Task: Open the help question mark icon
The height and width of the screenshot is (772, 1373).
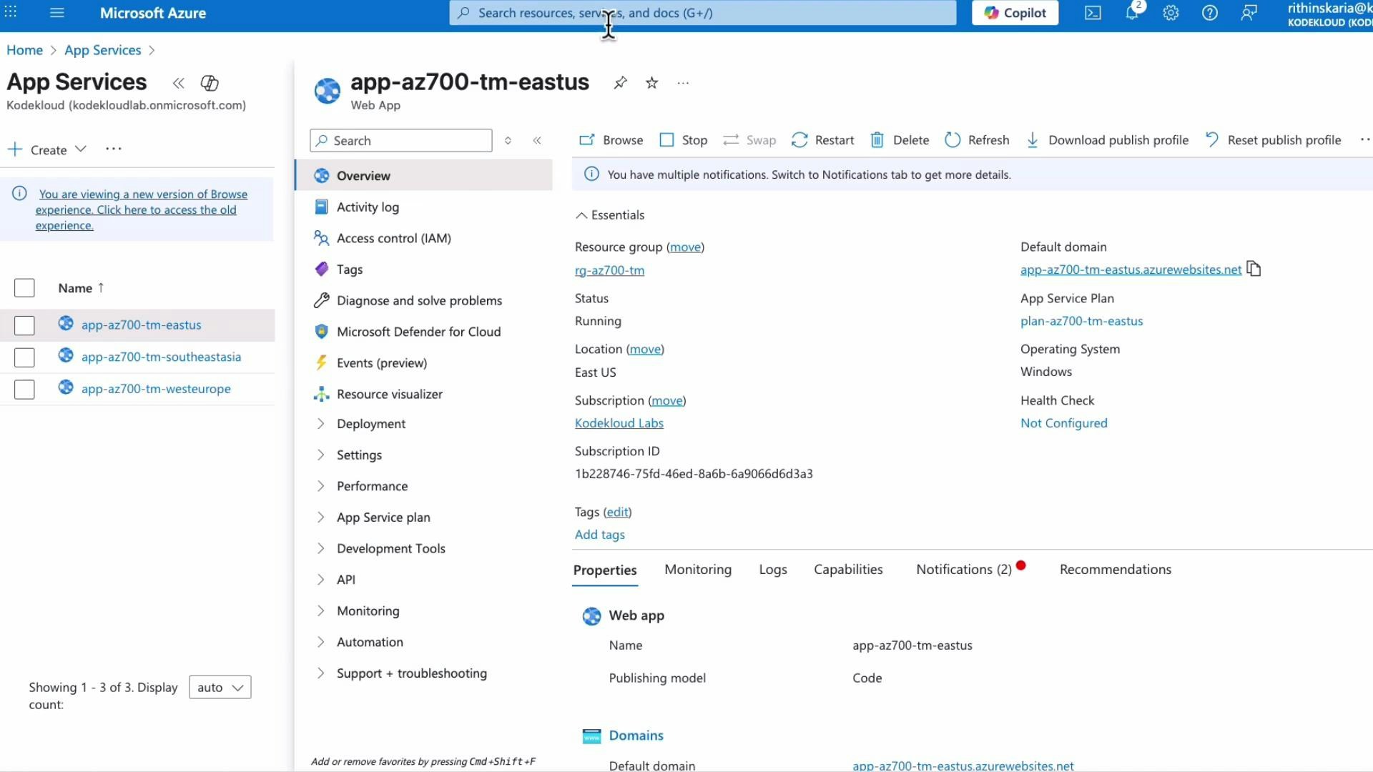Action: click(1210, 13)
